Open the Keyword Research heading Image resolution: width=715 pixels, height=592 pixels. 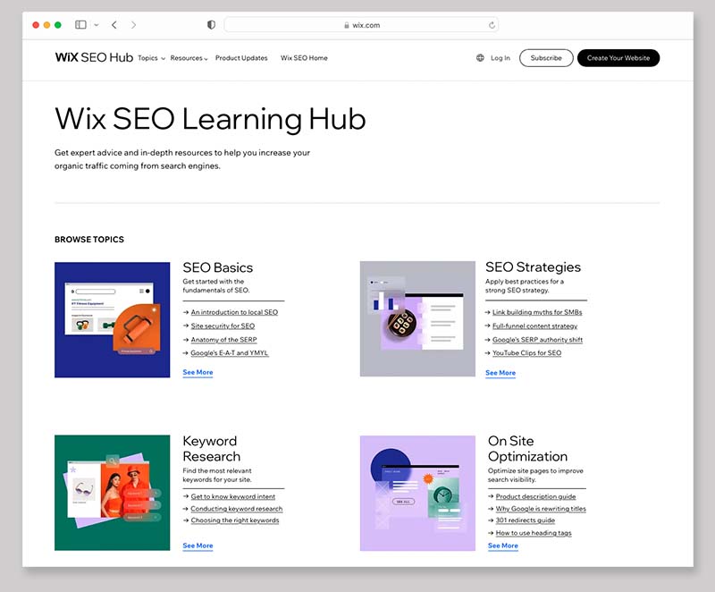pyautogui.click(x=212, y=448)
